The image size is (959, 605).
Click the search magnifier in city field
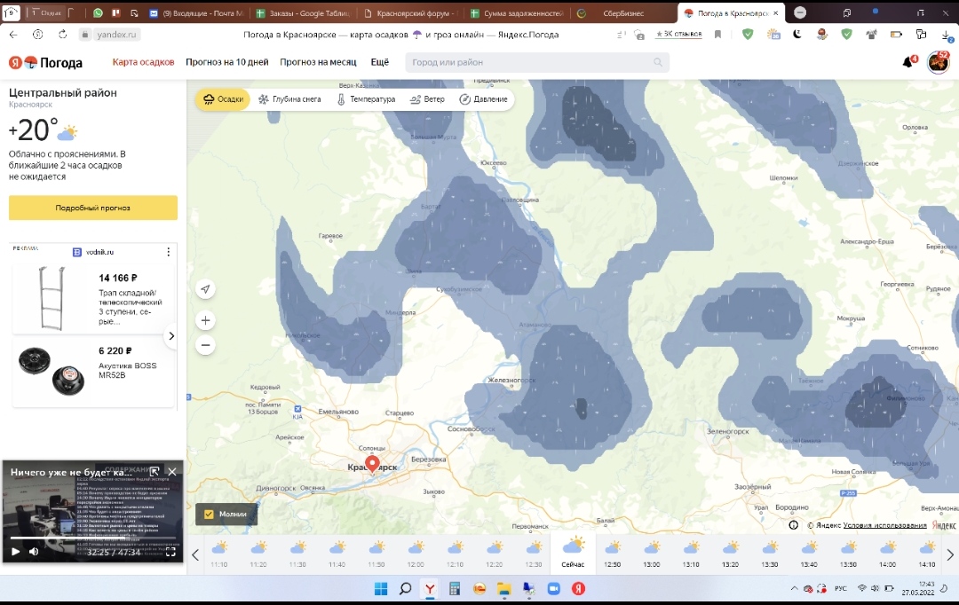pos(657,62)
